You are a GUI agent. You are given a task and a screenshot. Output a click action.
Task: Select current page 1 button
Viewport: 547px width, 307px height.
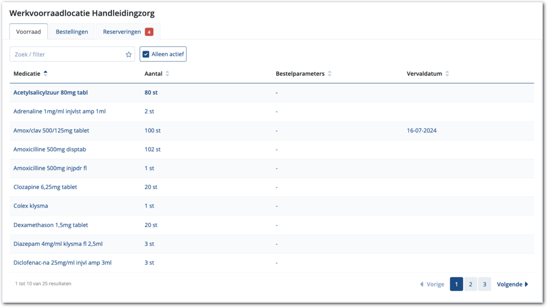point(456,284)
